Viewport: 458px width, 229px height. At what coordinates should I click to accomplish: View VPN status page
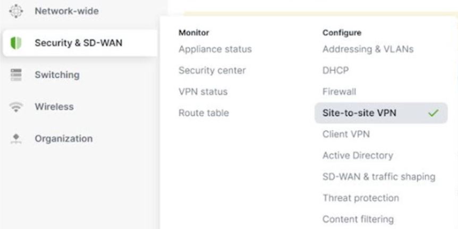(x=203, y=92)
